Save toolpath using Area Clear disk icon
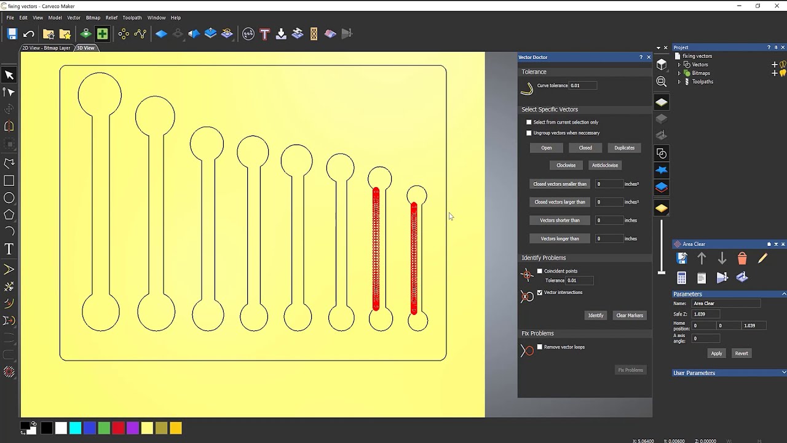Image resolution: width=787 pixels, height=443 pixels. 681,258
